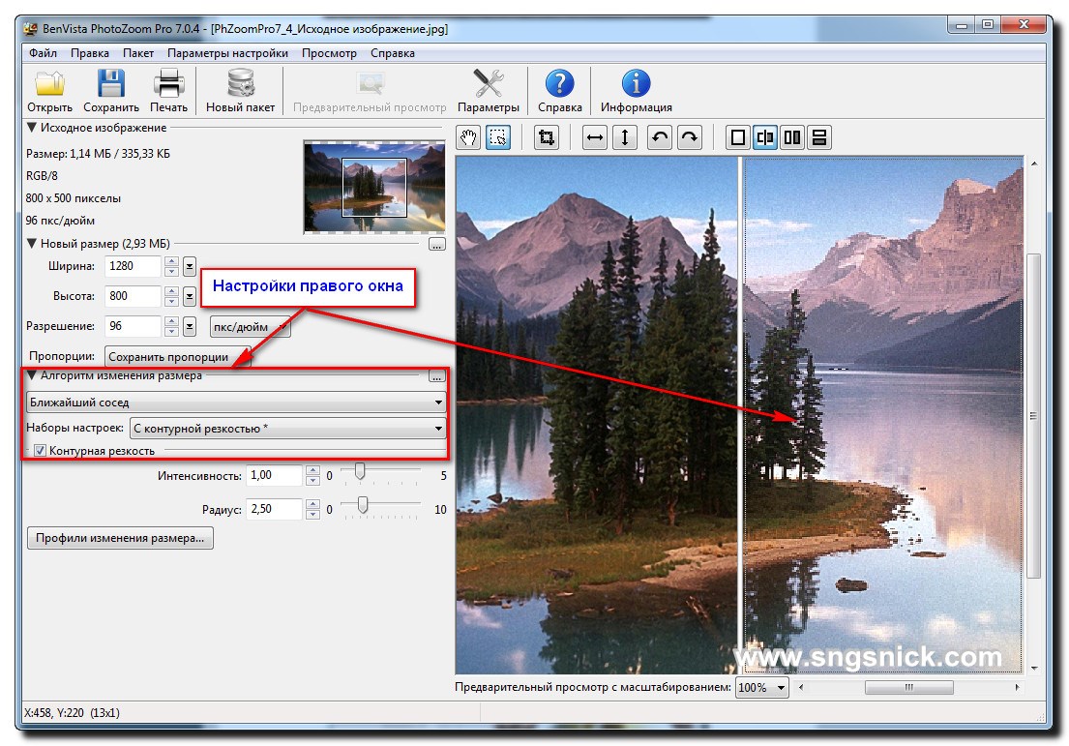Click the Интенсивность value field
The image size is (1069, 746).
274,475
